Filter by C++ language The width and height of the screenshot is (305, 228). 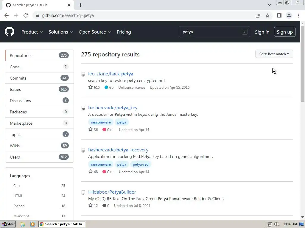(39, 186)
